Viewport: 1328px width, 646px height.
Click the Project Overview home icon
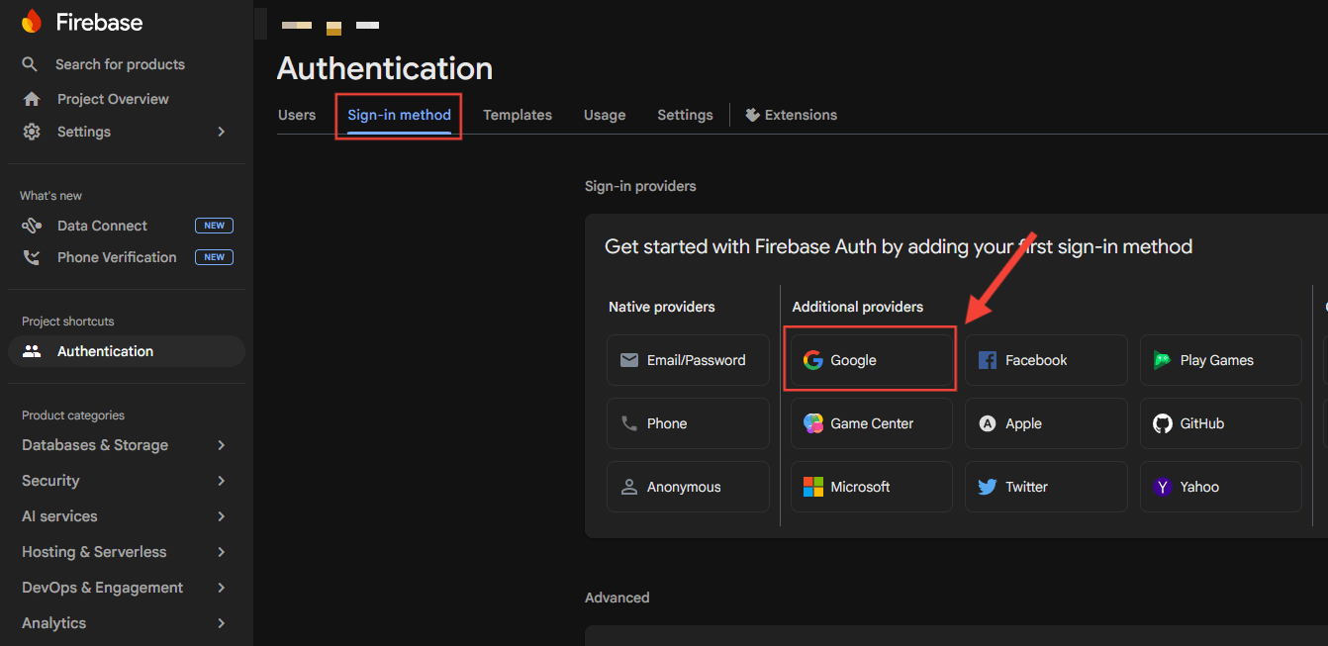click(x=32, y=99)
